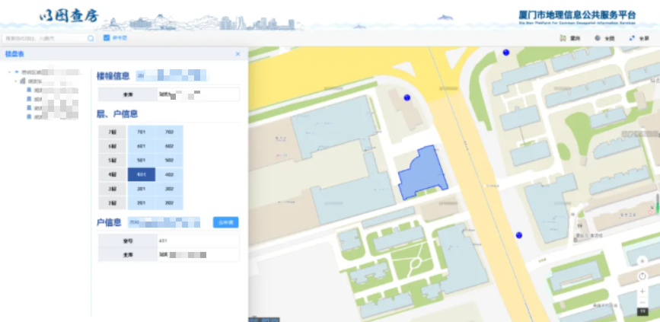Click the map measure tool icon
This screenshot has width=660, height=322.
562,37
